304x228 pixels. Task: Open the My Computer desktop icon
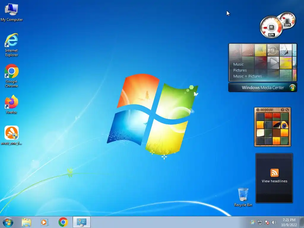[x=12, y=12]
